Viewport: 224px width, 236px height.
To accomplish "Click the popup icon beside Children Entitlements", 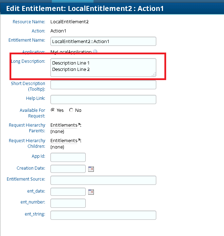I will pyautogui.click(x=79, y=140).
